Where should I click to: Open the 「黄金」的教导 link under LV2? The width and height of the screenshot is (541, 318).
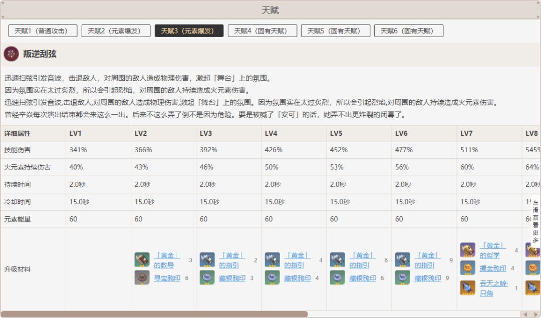point(167,260)
